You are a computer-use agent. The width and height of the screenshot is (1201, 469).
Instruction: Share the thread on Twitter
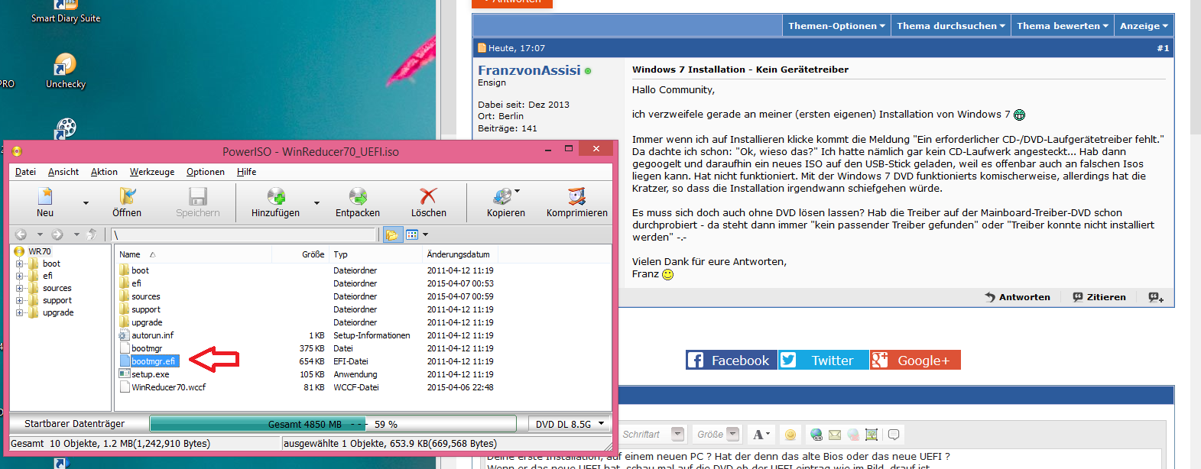[823, 360]
